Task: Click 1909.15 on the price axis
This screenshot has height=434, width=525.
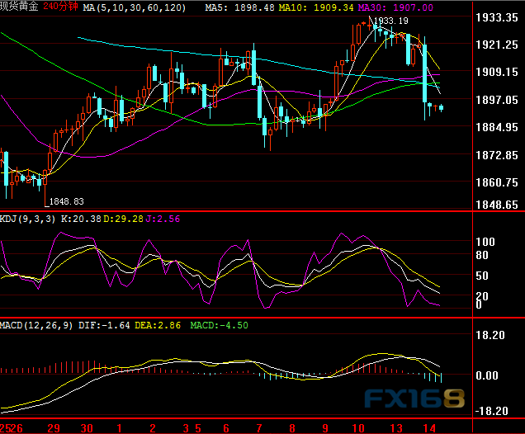Action: tap(498, 73)
